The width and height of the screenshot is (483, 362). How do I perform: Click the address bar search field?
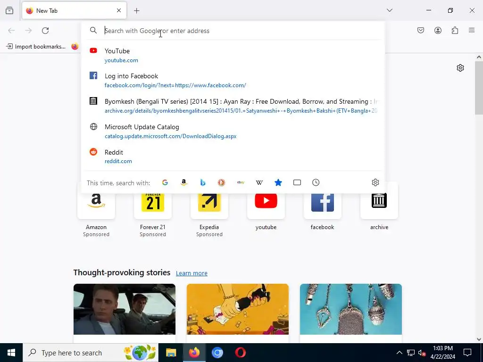click(233, 31)
